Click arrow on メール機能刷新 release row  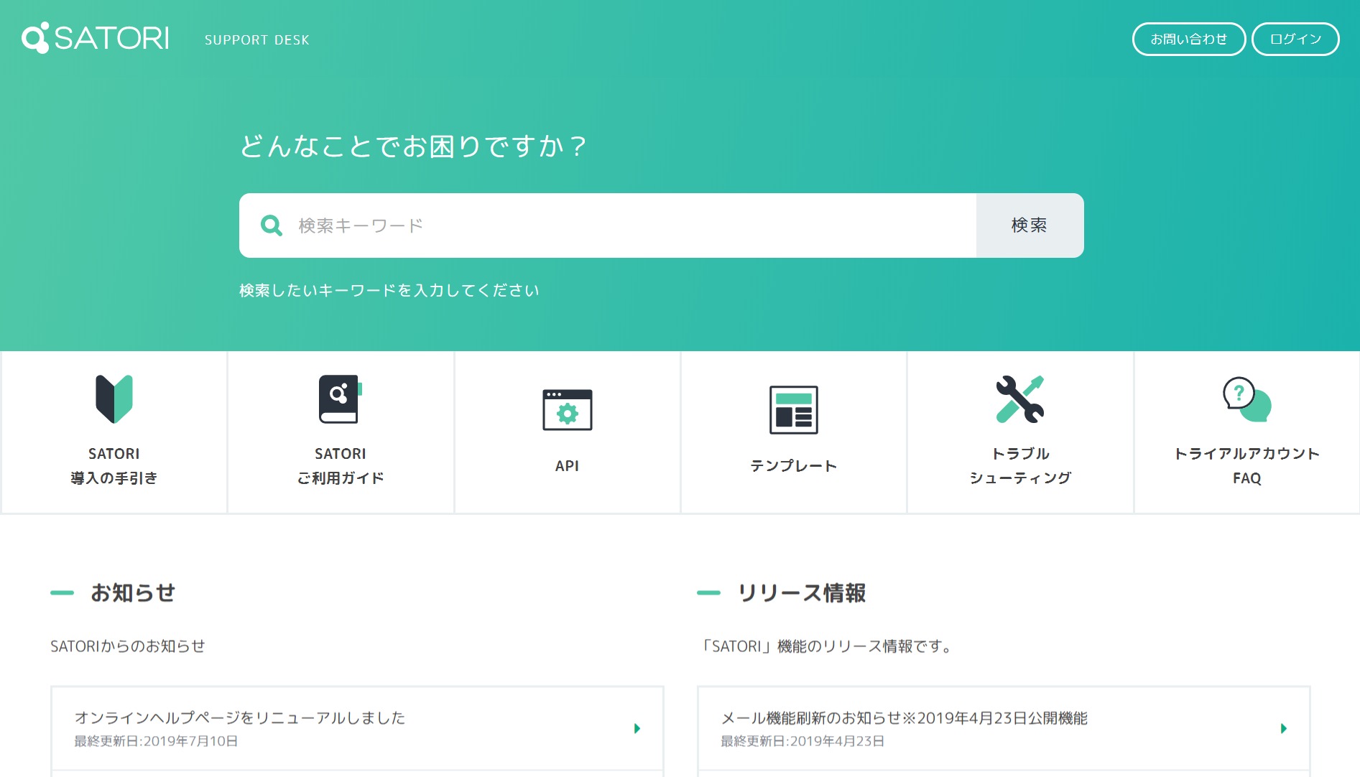click(x=1284, y=729)
